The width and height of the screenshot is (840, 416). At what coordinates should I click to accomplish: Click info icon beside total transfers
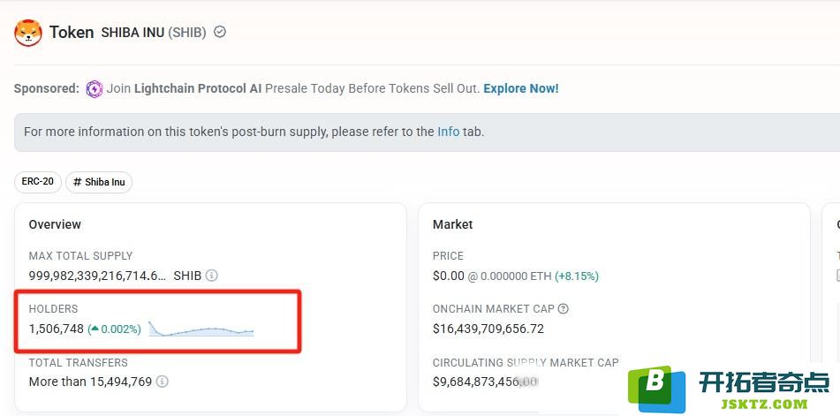163,382
